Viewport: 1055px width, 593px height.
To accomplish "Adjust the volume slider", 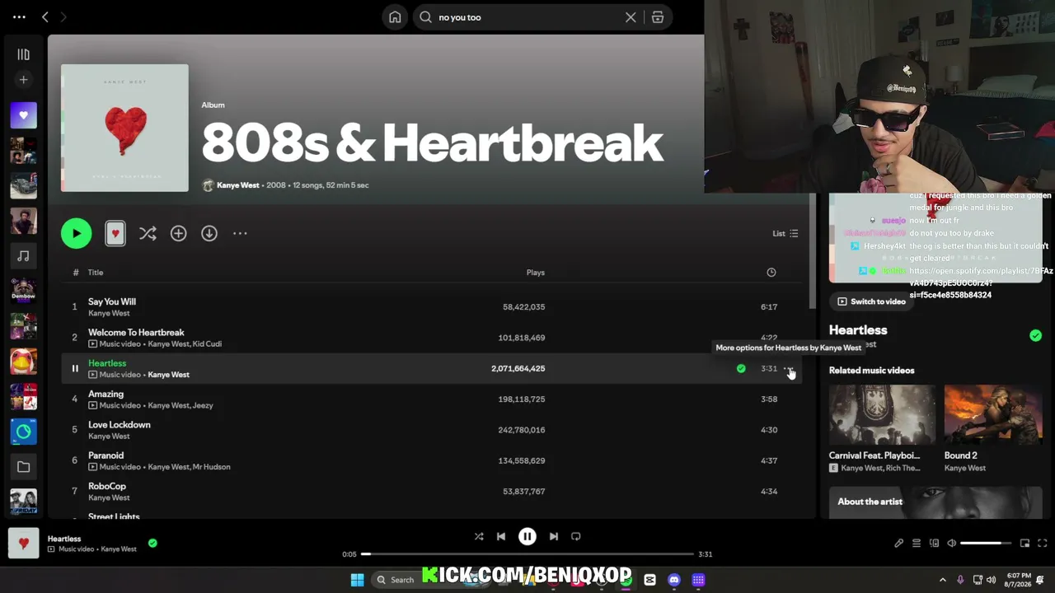I will click(986, 544).
